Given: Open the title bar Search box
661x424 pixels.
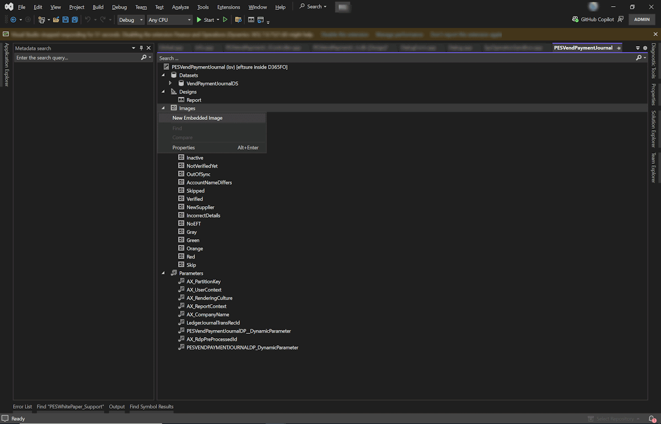Looking at the screenshot, I should click(x=312, y=7).
